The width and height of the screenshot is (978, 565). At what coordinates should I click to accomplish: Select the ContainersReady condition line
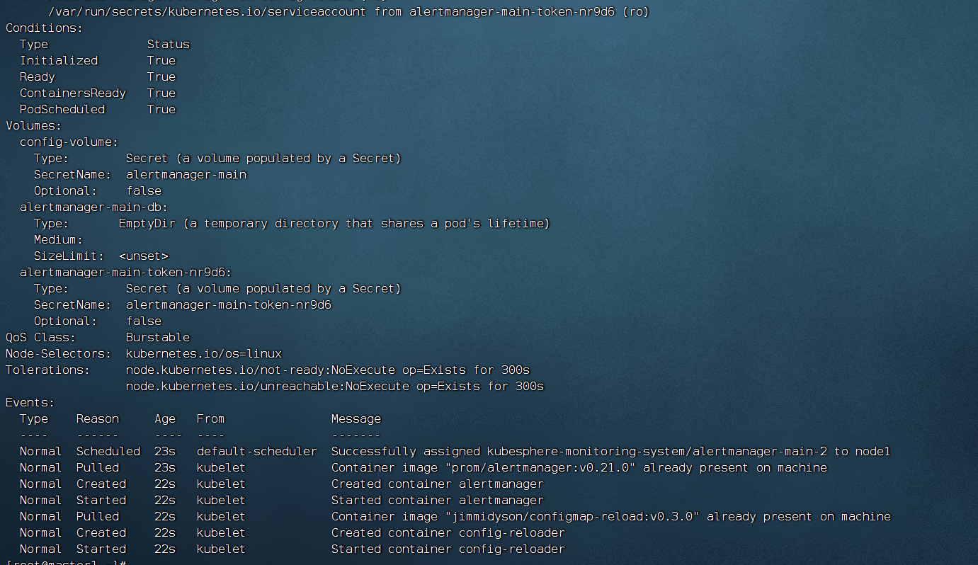coord(72,93)
